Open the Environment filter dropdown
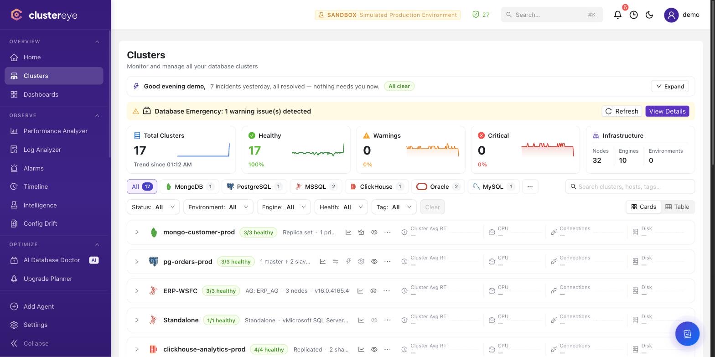Screen dimensions: 715x357 (x=218, y=207)
